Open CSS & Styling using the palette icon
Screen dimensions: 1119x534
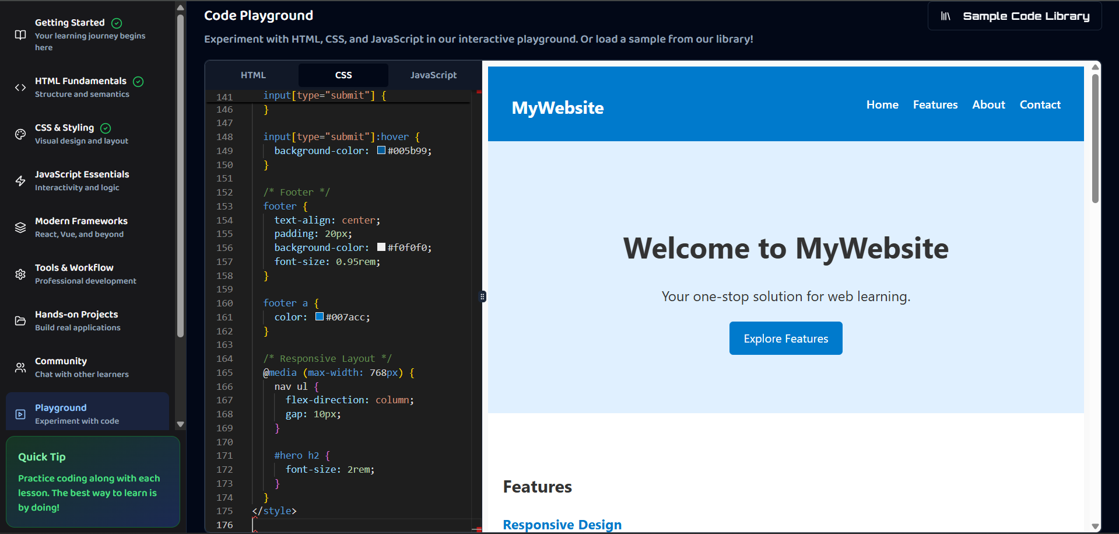20,134
